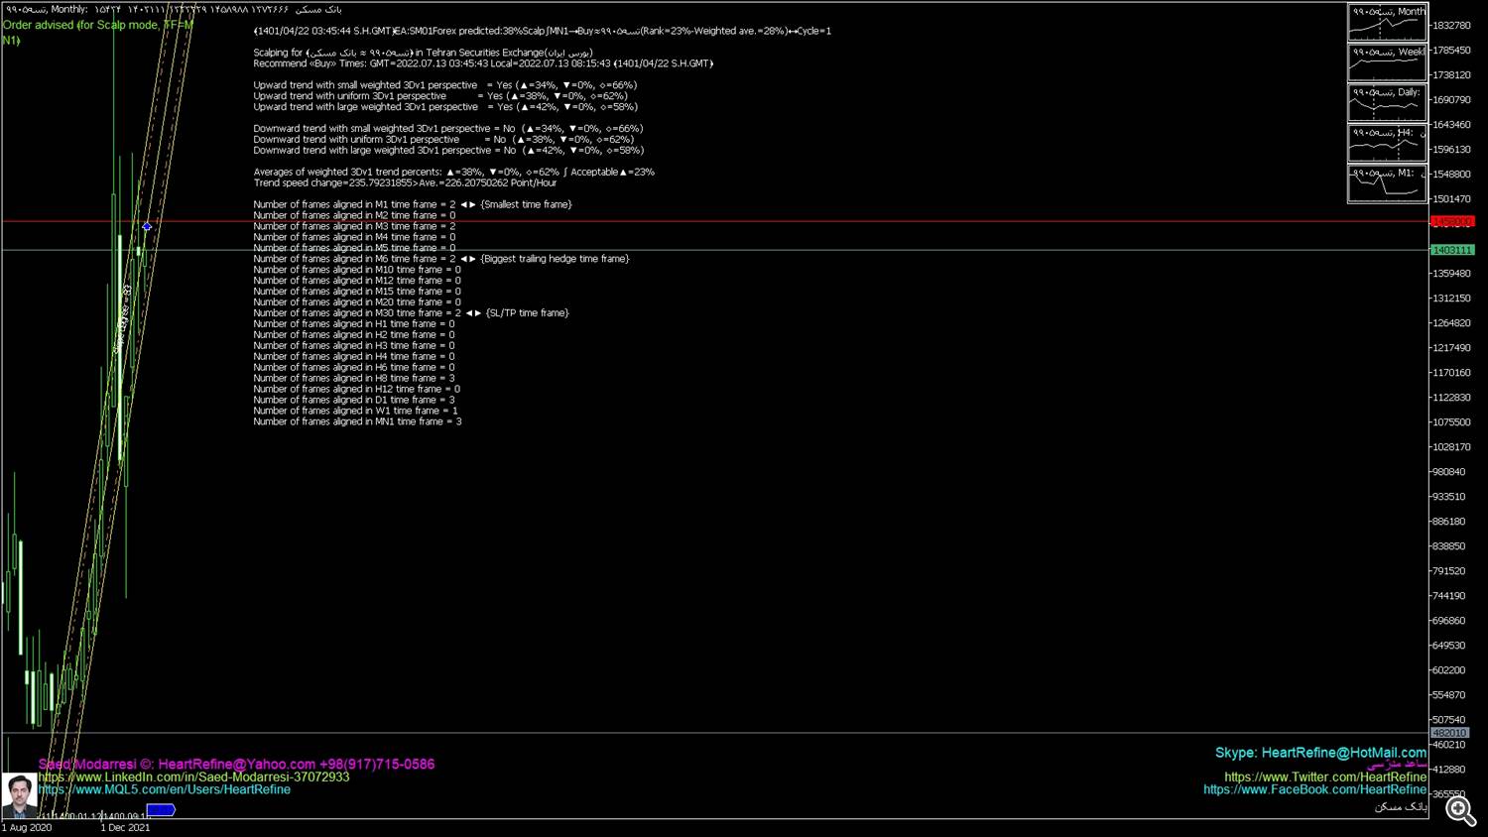Click the Downward trend small weighted 3Dv1 line
The height and width of the screenshot is (837, 1488).
448,129
